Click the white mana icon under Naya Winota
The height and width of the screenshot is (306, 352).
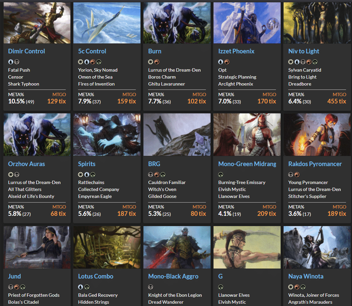click(x=291, y=287)
